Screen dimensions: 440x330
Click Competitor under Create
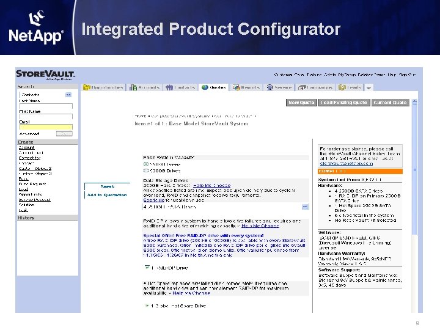point(29,158)
